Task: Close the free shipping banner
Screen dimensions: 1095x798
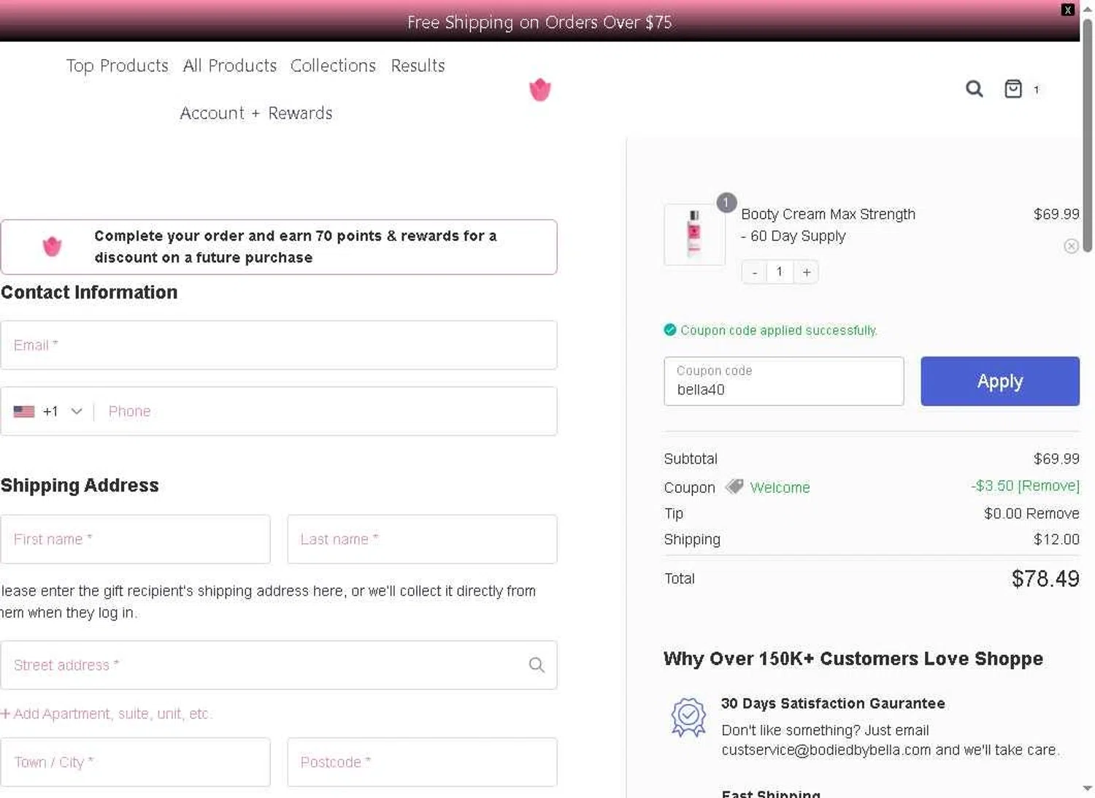Action: (1068, 9)
